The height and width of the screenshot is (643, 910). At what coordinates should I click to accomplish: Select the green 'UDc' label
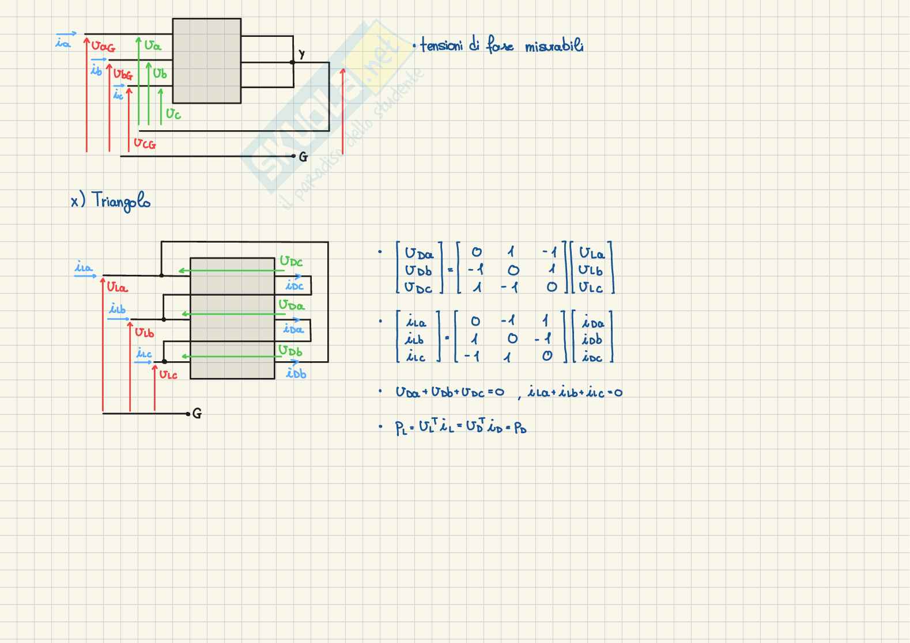coord(291,261)
